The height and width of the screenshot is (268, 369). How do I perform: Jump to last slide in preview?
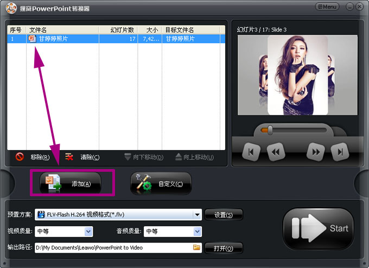(x=339, y=152)
